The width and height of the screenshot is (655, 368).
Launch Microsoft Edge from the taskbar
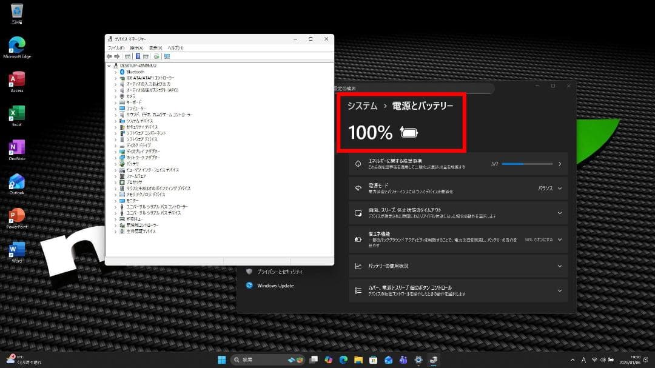(x=344, y=360)
